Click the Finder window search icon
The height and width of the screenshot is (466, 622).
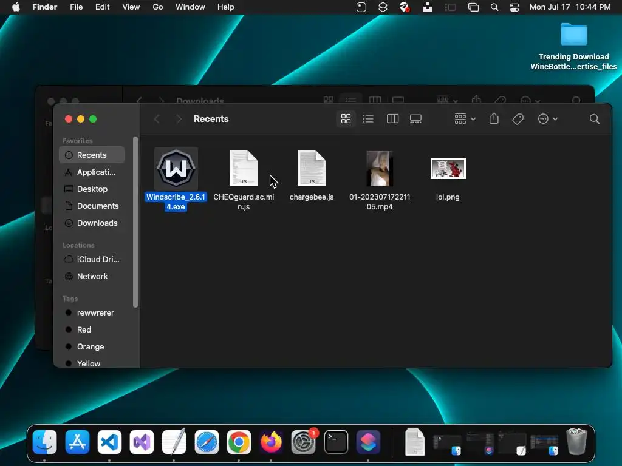coord(594,119)
